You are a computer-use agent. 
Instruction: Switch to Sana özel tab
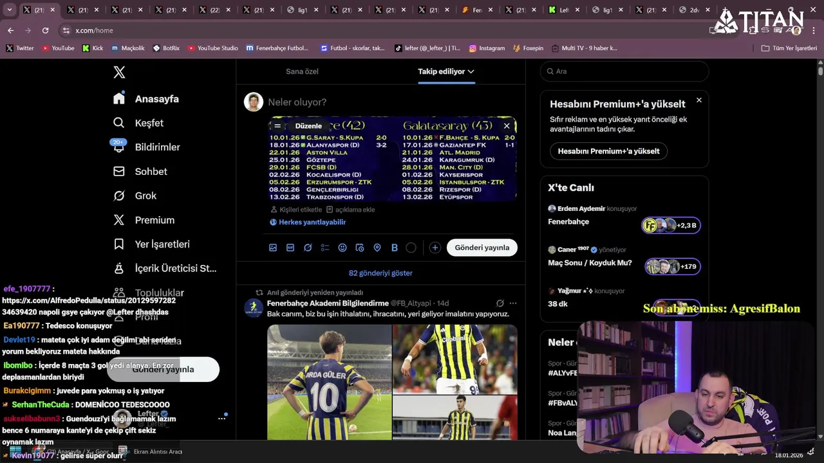[x=302, y=71]
